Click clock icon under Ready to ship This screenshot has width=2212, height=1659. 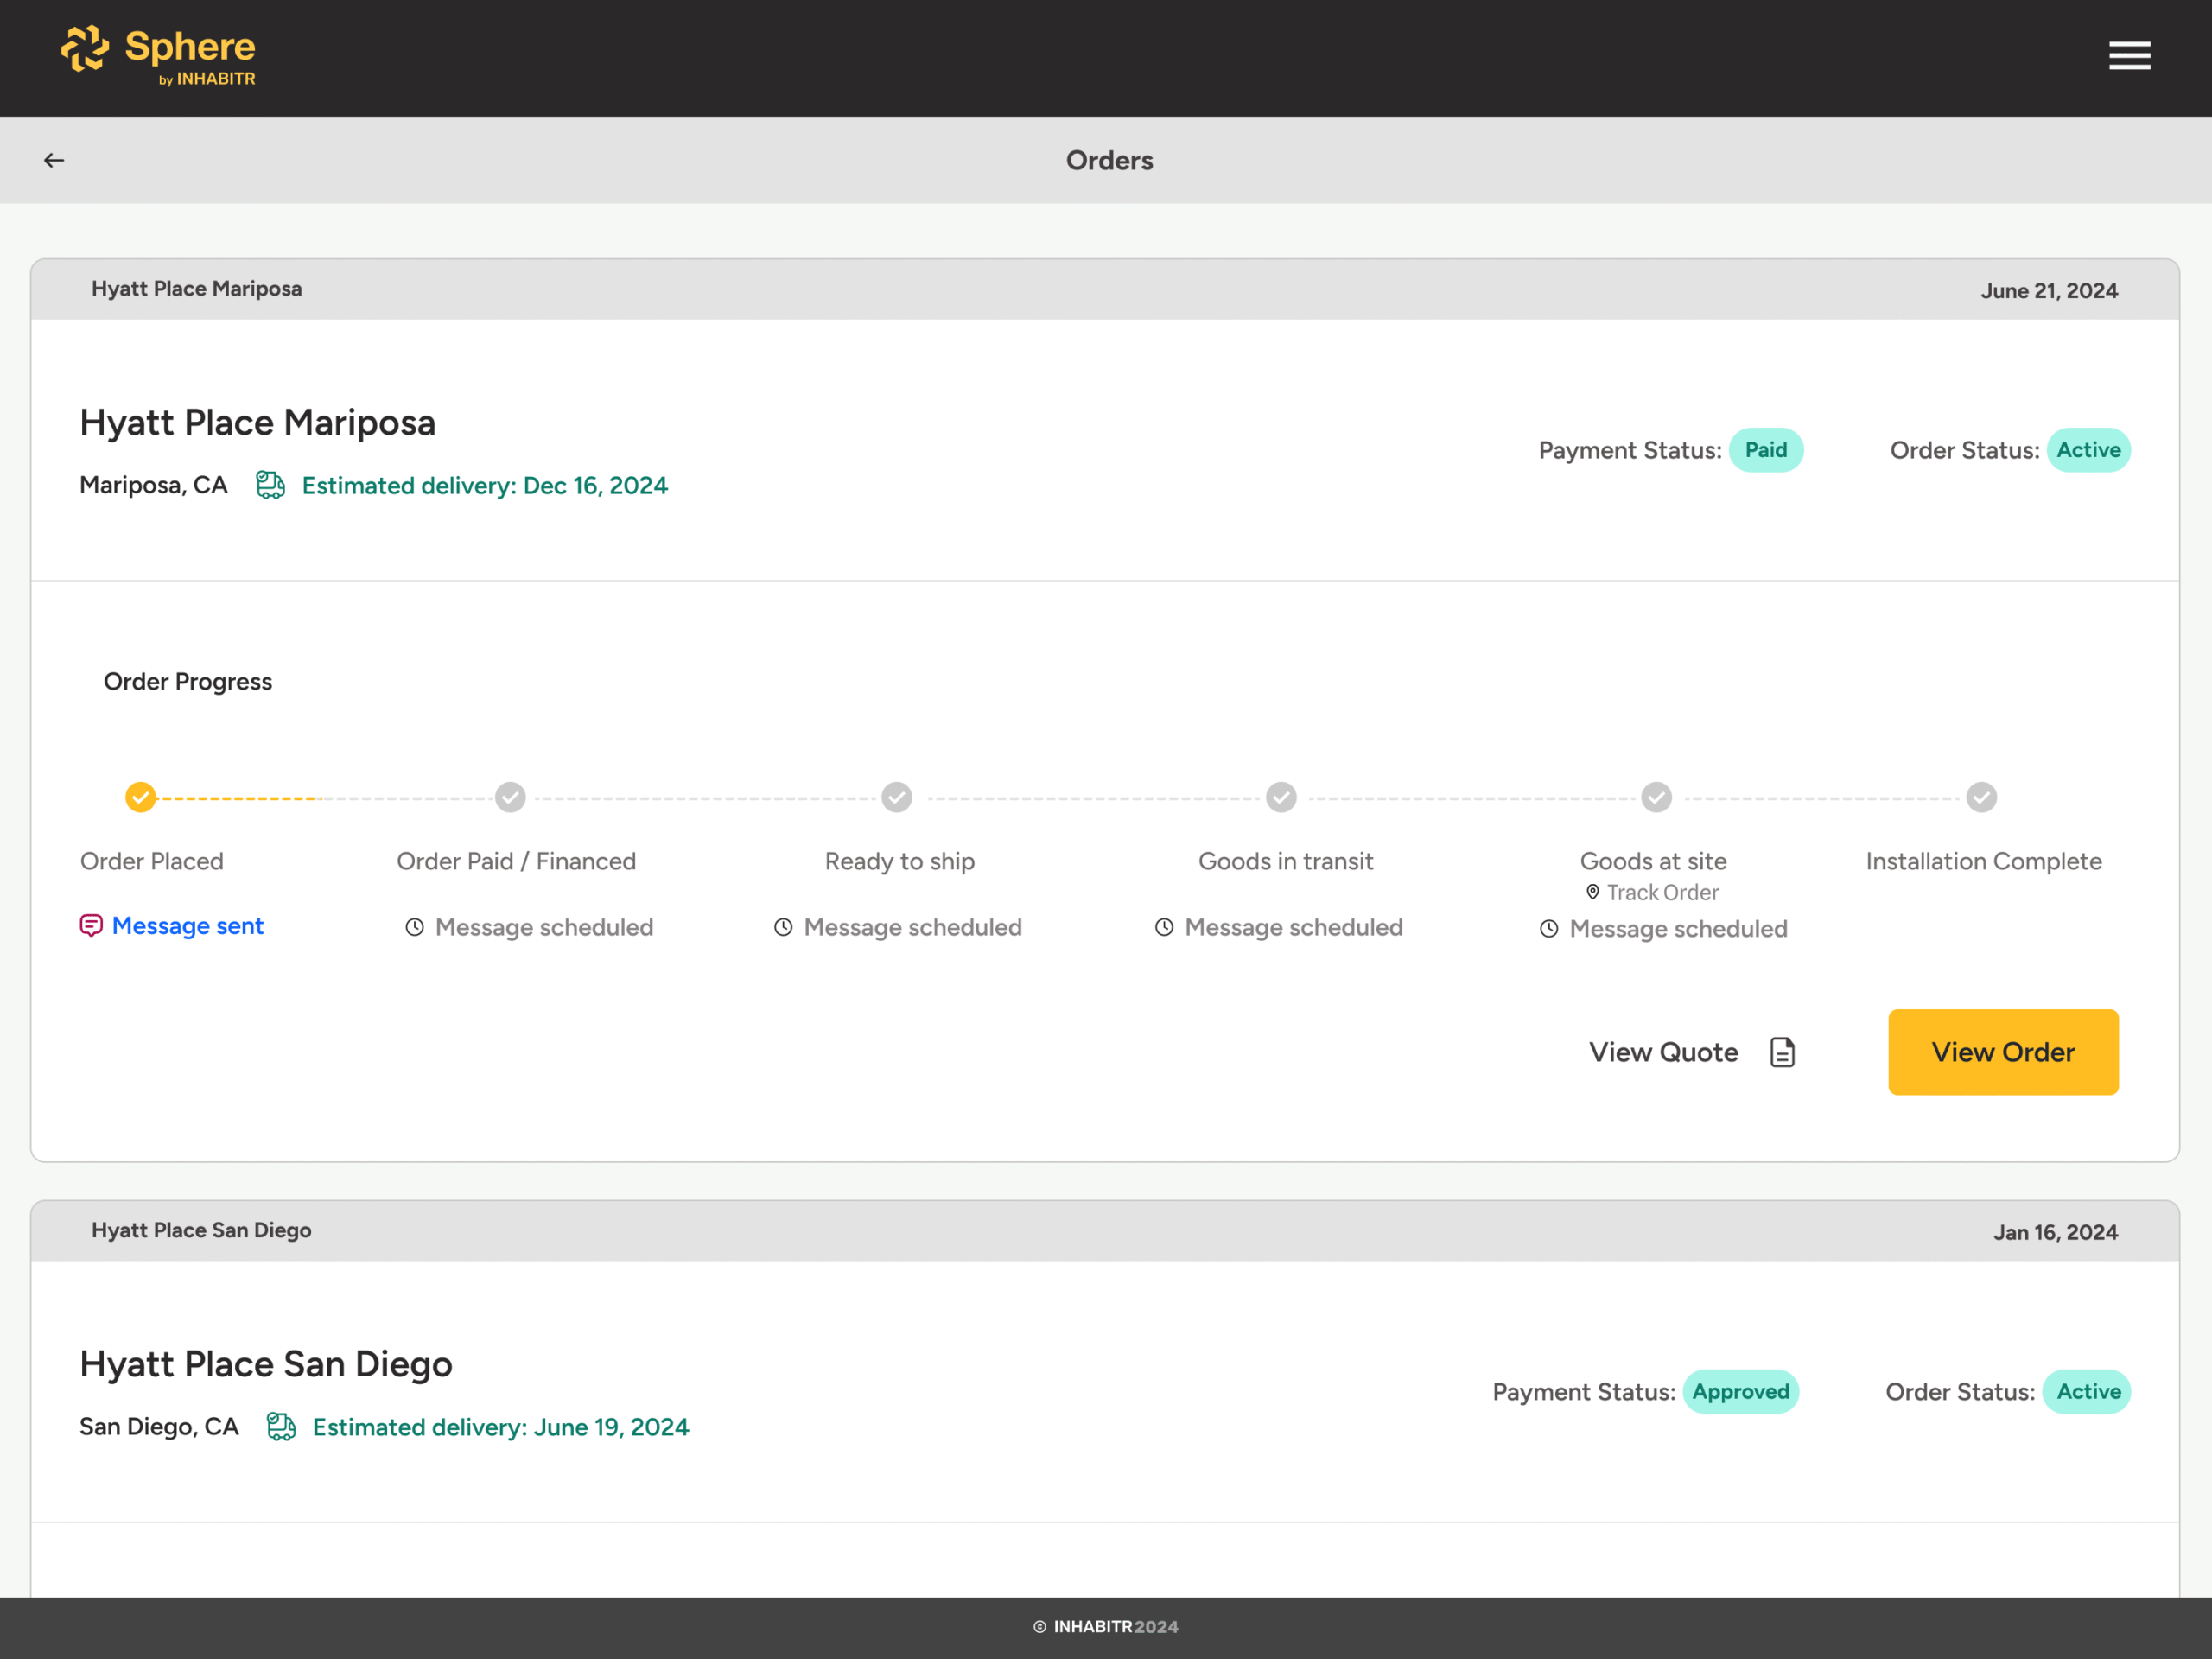783,928
